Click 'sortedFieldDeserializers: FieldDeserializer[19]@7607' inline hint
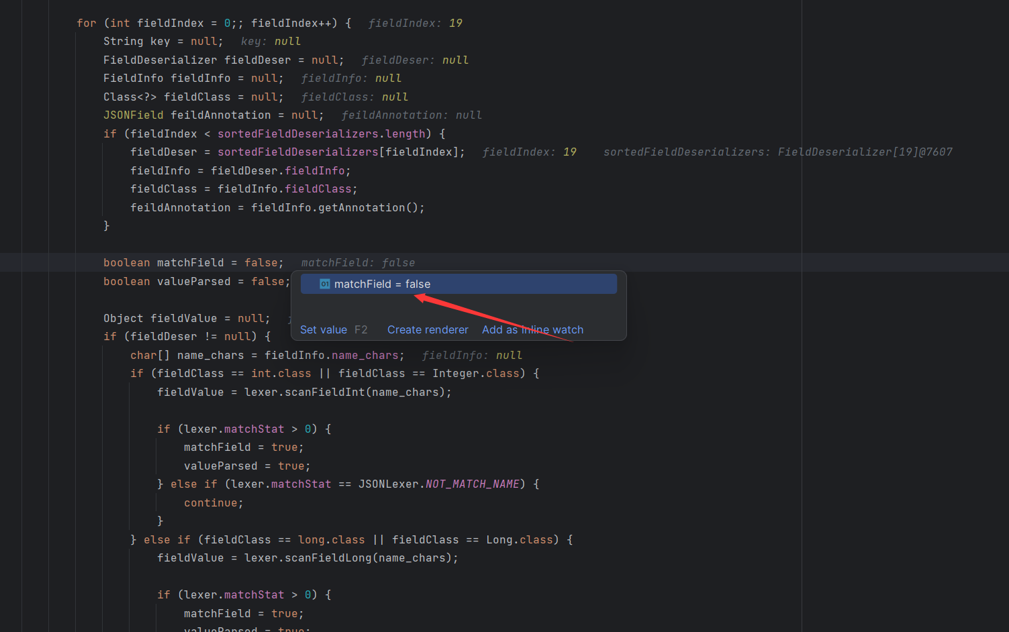1009x632 pixels. pyautogui.click(x=778, y=152)
